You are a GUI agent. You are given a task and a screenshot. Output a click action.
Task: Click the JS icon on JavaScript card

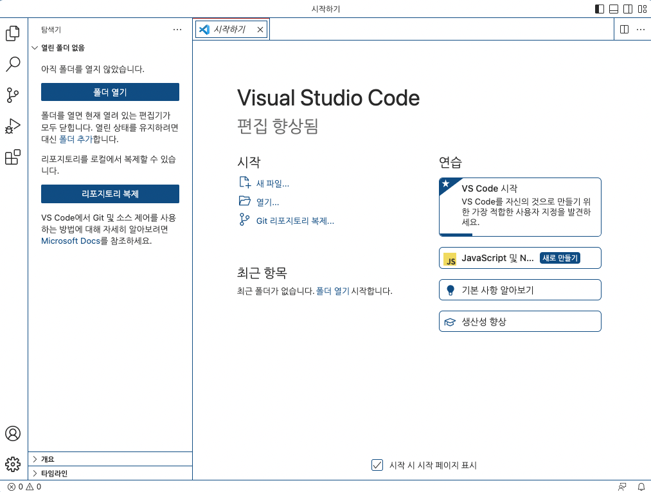point(450,259)
